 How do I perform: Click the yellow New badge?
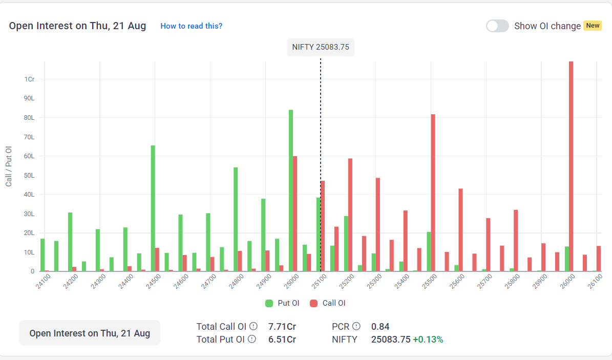coord(593,26)
